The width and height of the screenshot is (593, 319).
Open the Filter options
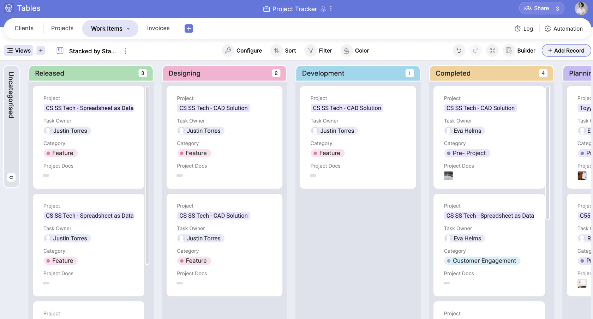[x=319, y=50]
